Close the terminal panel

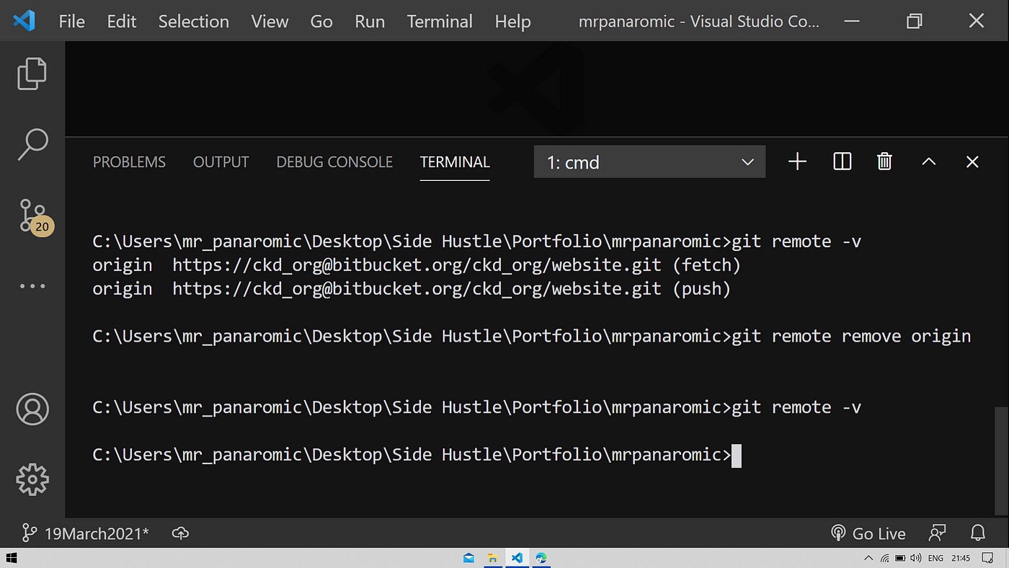pos(972,162)
